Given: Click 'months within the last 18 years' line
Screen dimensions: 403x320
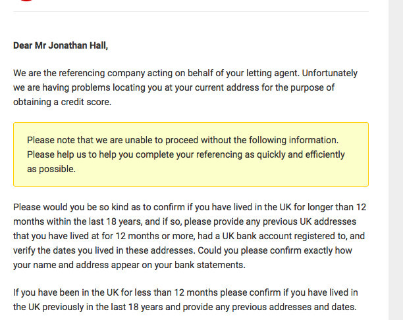Looking at the screenshot, I should [185, 221].
